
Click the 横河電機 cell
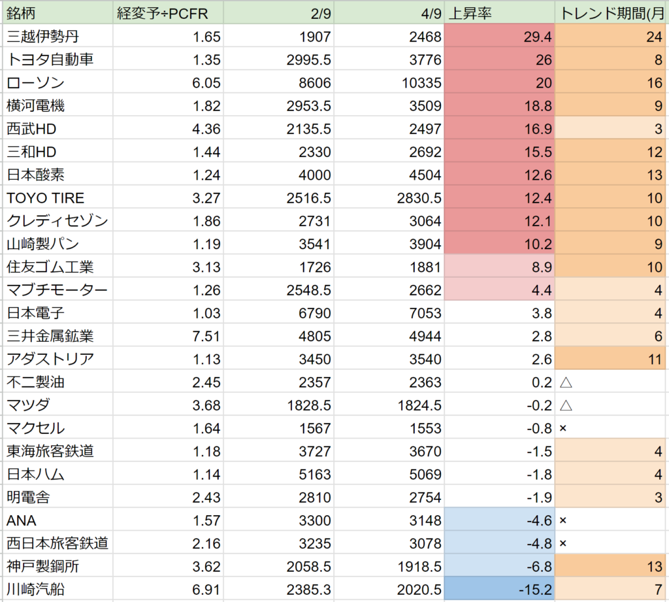[57, 105]
